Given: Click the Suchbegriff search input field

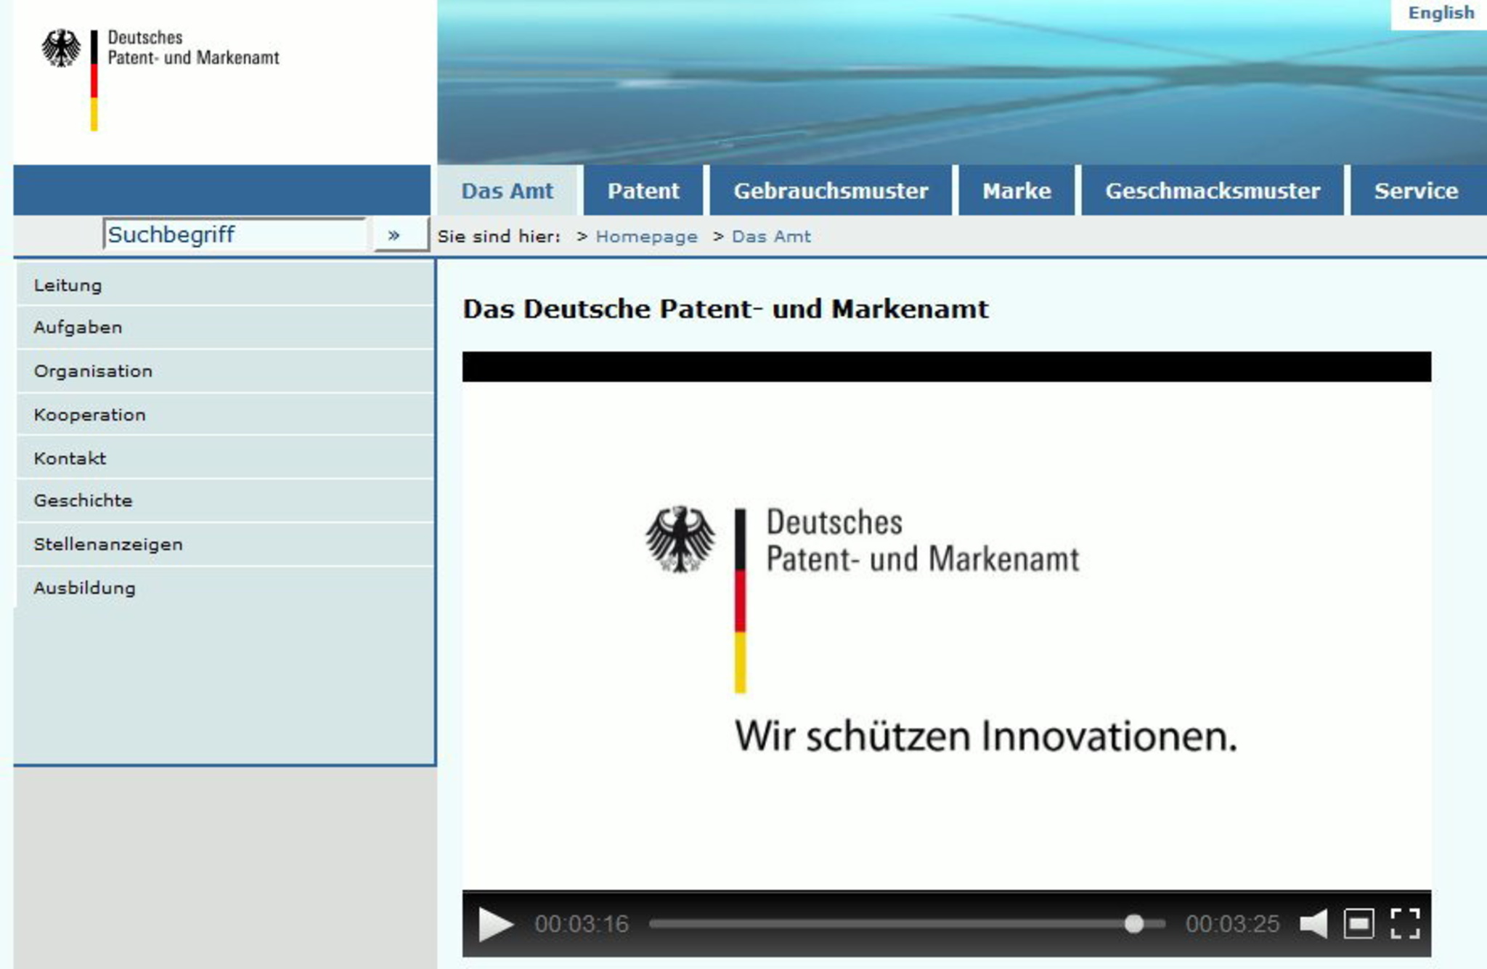Looking at the screenshot, I should (x=234, y=235).
